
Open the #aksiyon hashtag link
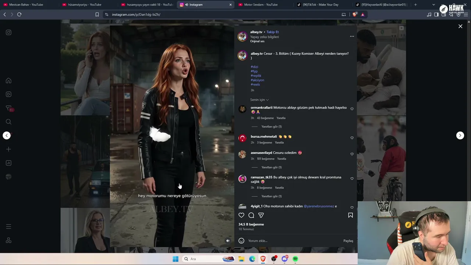point(257,80)
